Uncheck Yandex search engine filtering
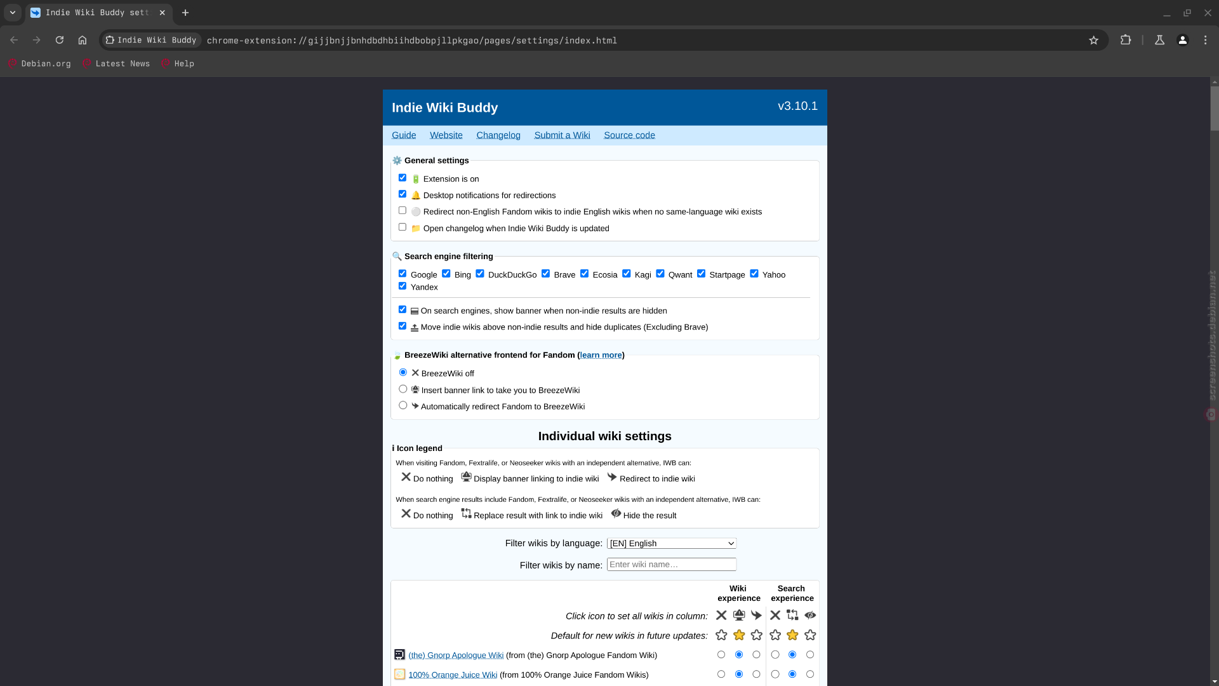The image size is (1219, 686). point(403,286)
